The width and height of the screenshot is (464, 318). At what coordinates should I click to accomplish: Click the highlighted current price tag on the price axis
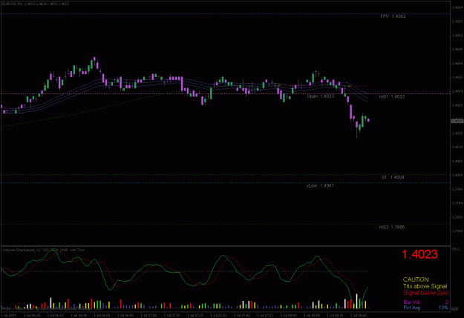point(457,121)
